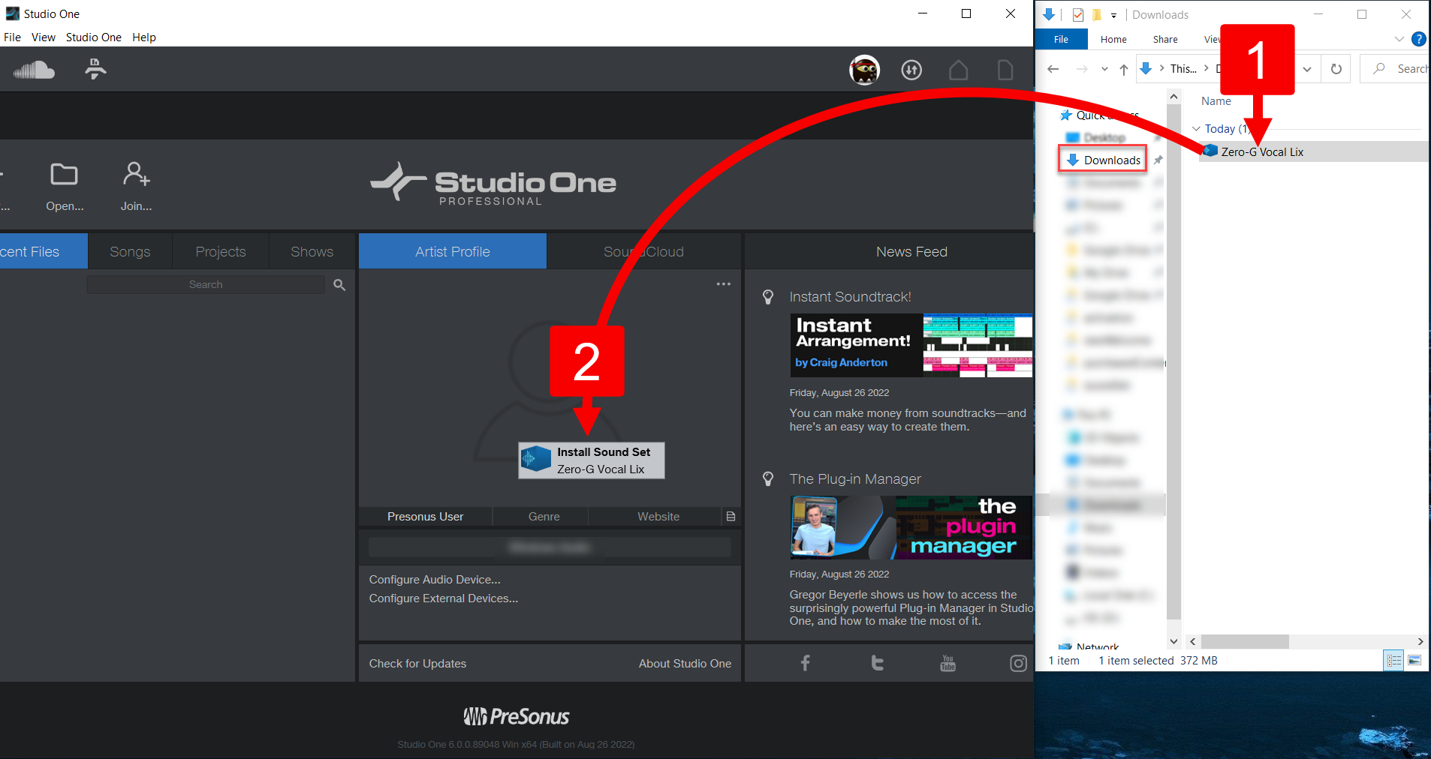Screen dimensions: 1431x759
Task: Click the Instagram icon
Action: [x=1018, y=663]
